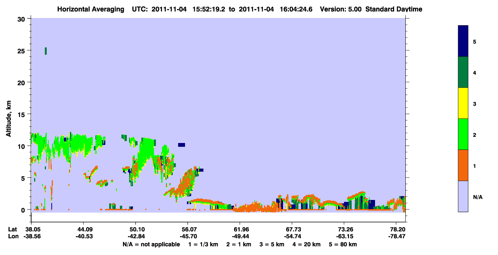The height and width of the screenshot is (255, 498).
Task: Click the dark blue legend swatch labeled 5
Action: click(x=463, y=41)
